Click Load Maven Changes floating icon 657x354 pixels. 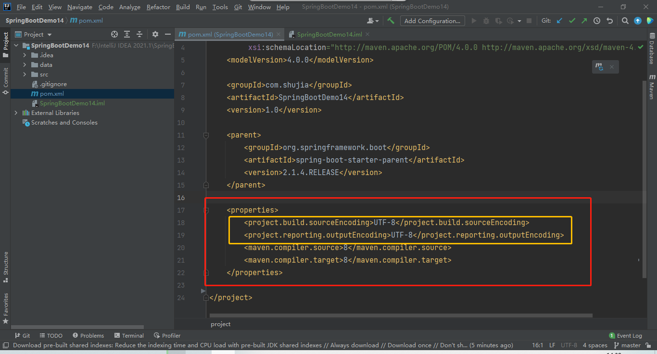click(599, 67)
